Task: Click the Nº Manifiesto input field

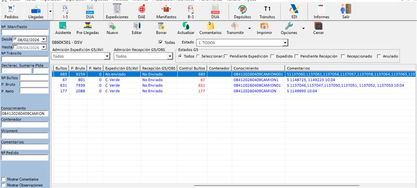Action: click(25, 32)
